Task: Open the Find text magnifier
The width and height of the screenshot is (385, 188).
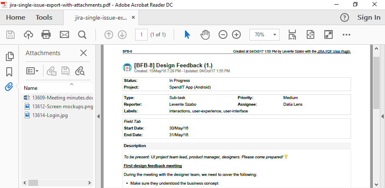Action: pos(82,35)
